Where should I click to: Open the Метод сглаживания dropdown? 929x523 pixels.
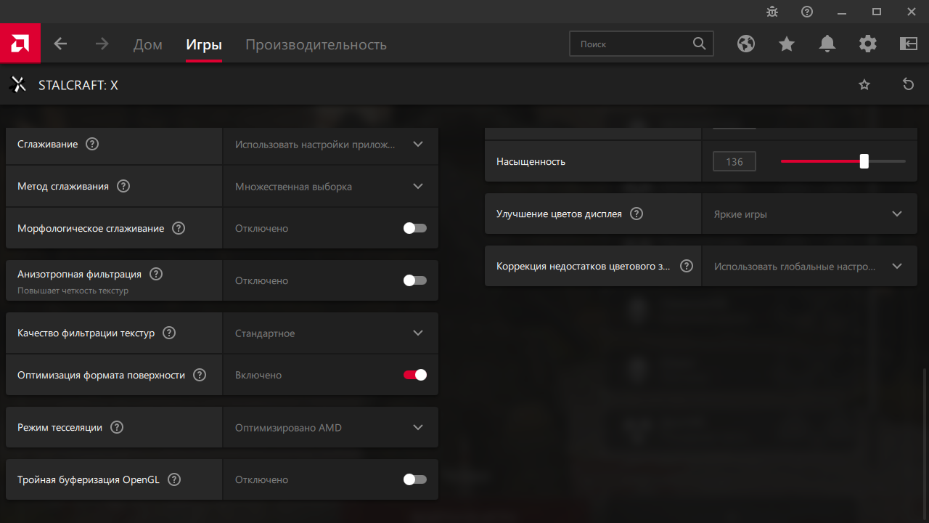coord(330,186)
